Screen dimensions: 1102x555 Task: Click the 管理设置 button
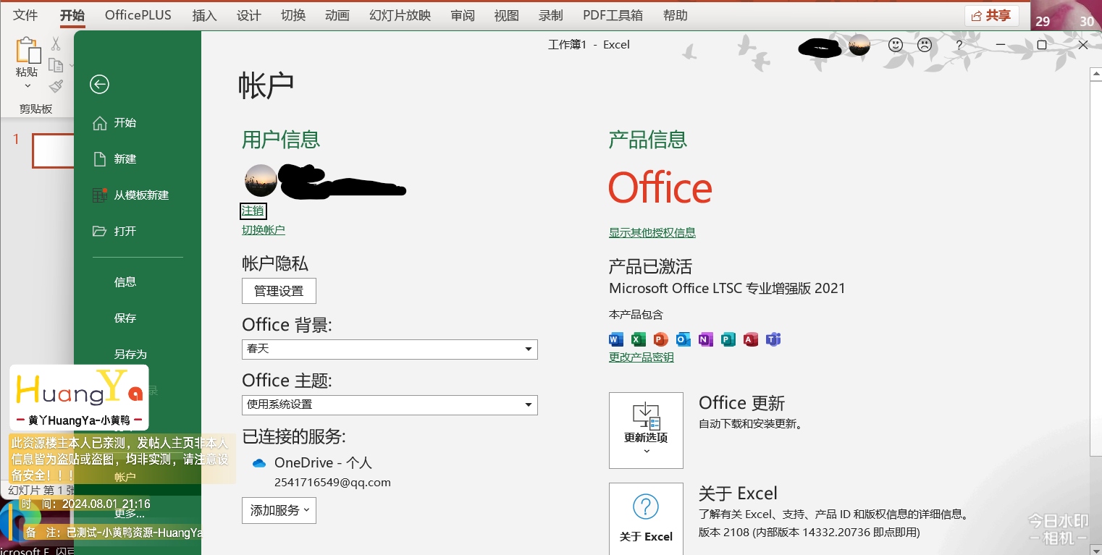tap(279, 291)
